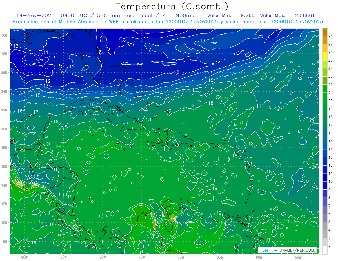Click the title "Temperatura (C,somb.)"
The height and width of the screenshot is (261, 338).
[x=172, y=6]
